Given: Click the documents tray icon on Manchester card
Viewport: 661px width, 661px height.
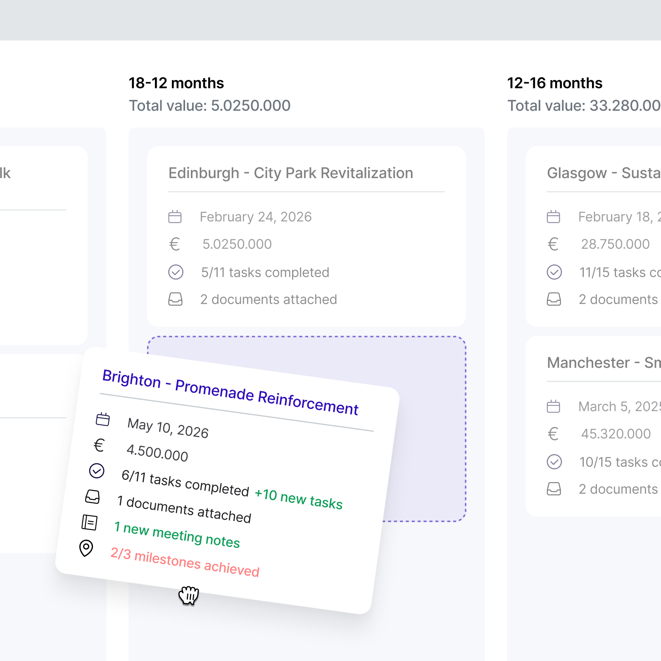Looking at the screenshot, I should [x=554, y=489].
